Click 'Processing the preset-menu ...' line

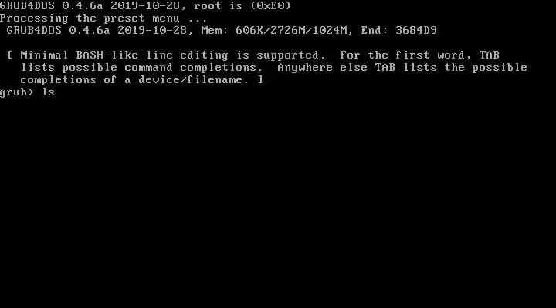point(103,18)
